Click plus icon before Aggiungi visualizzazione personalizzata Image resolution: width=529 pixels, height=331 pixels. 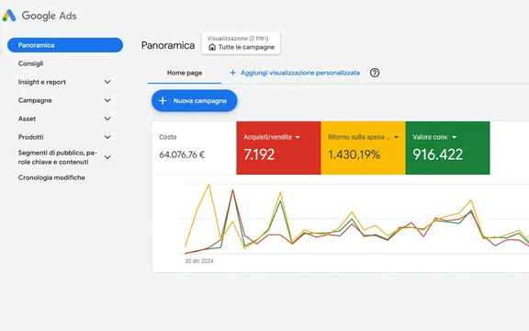pyautogui.click(x=232, y=73)
